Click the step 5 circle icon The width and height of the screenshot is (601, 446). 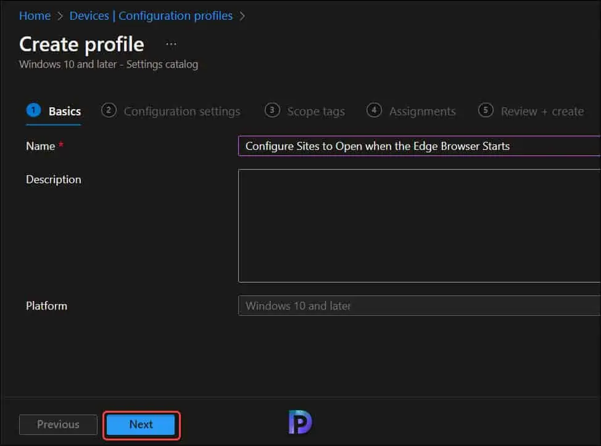coord(486,110)
